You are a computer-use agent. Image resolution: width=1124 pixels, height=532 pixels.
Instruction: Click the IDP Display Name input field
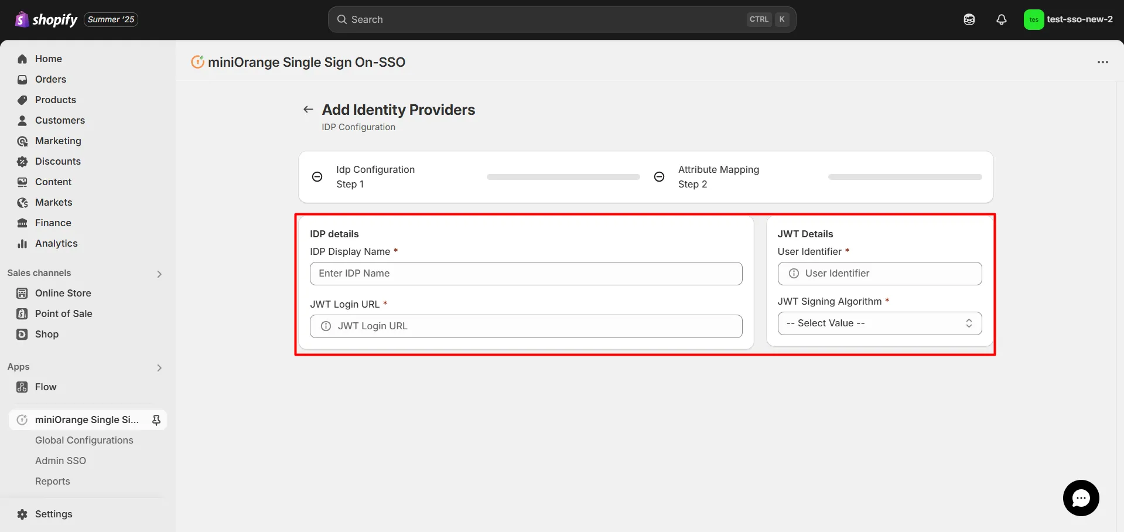(526, 274)
